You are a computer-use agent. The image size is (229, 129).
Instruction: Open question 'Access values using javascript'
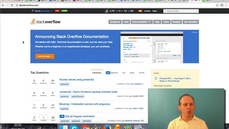coord(77,80)
